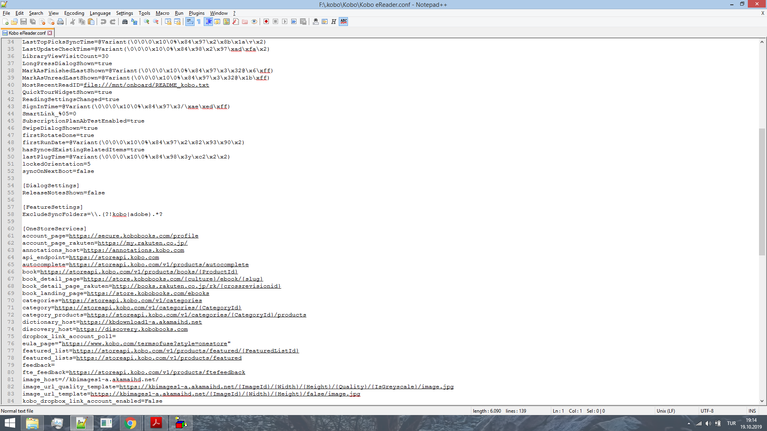Click the vertical scrollbar thumb
The image size is (767, 431).
coord(762,192)
